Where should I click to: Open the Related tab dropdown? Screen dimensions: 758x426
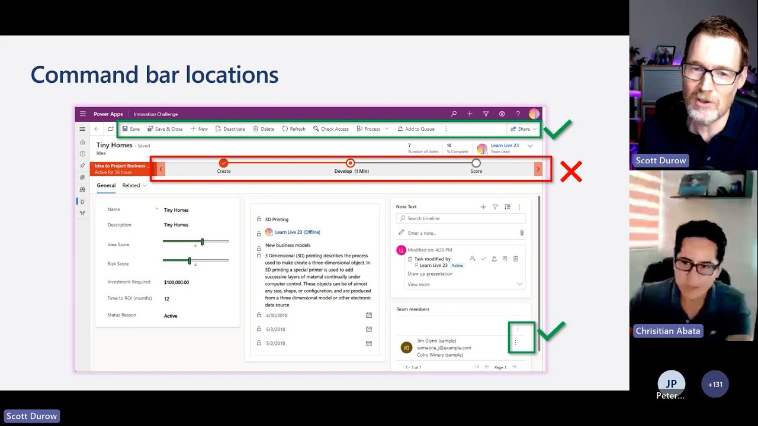point(134,185)
